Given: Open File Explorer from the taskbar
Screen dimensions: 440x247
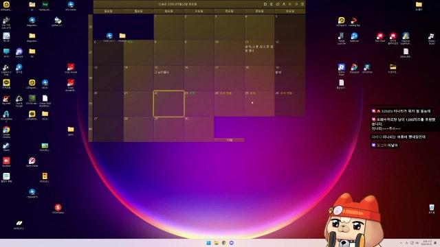Looking at the screenshot, I should (x=216, y=243).
